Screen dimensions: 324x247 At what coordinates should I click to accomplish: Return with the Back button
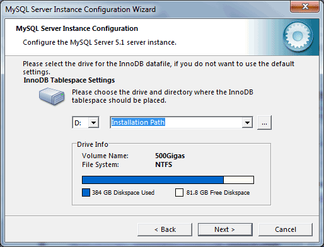click(x=165, y=229)
